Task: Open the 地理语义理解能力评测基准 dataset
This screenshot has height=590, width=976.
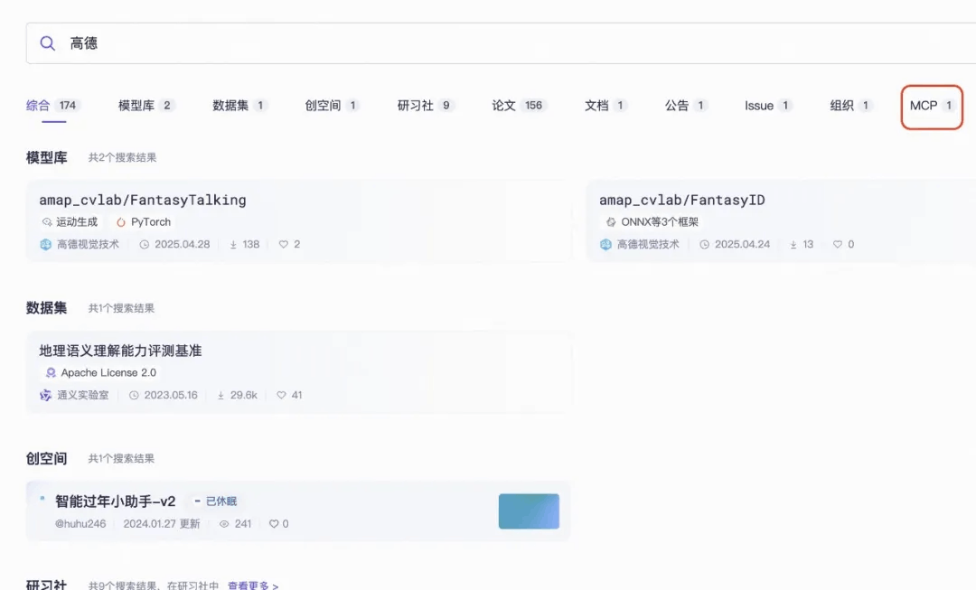Action: click(x=120, y=351)
